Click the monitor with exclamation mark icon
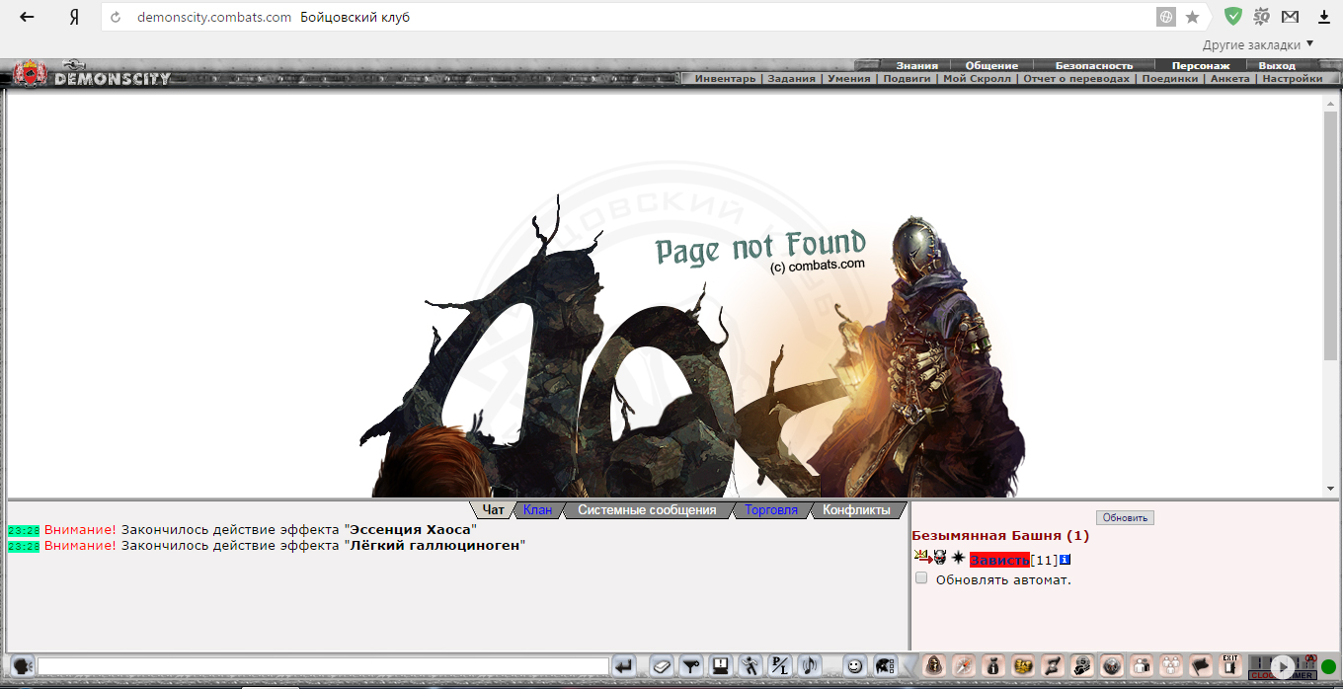Viewport: 1343px width, 689px height. pyautogui.click(x=722, y=666)
